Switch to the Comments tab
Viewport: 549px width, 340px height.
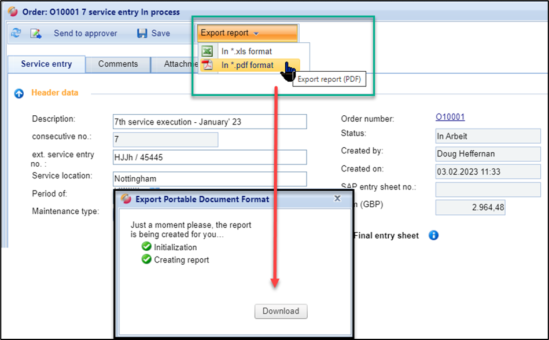(x=118, y=64)
